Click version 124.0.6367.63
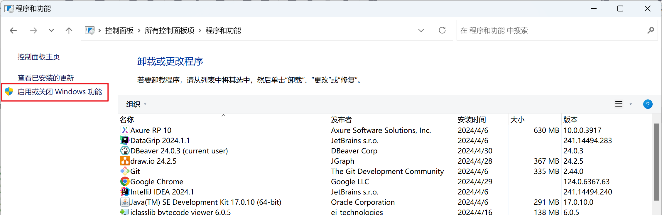The image size is (662, 215). [x=587, y=182]
